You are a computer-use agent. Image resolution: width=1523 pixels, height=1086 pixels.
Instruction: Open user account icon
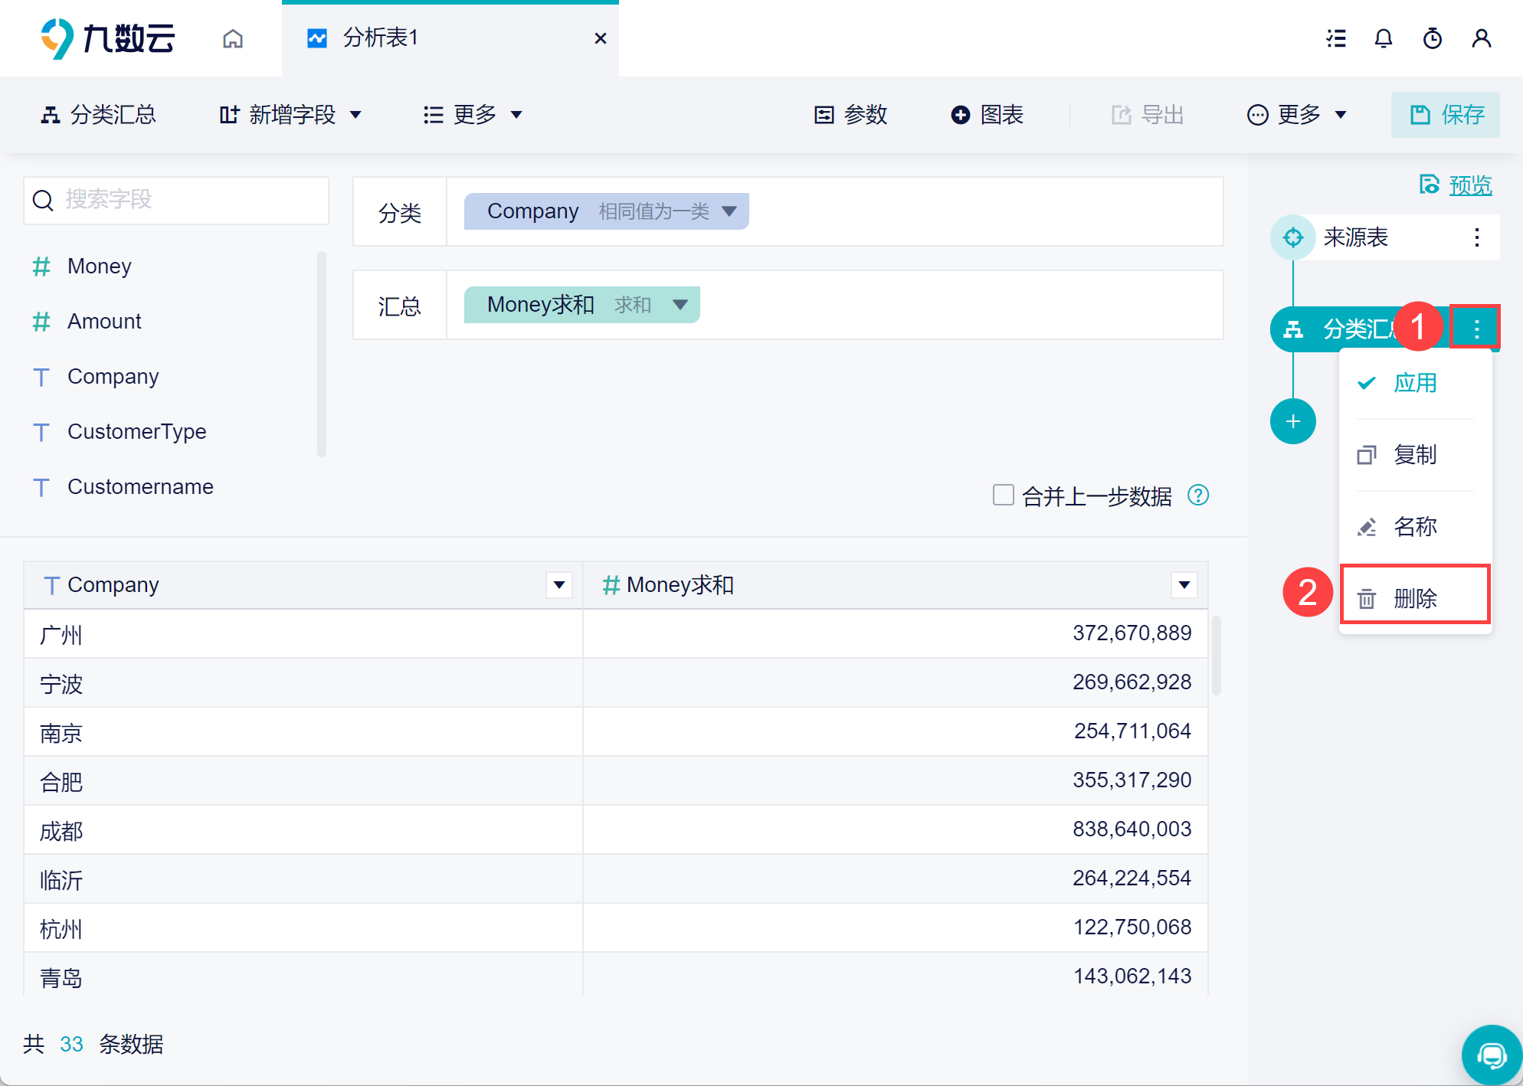1481,38
